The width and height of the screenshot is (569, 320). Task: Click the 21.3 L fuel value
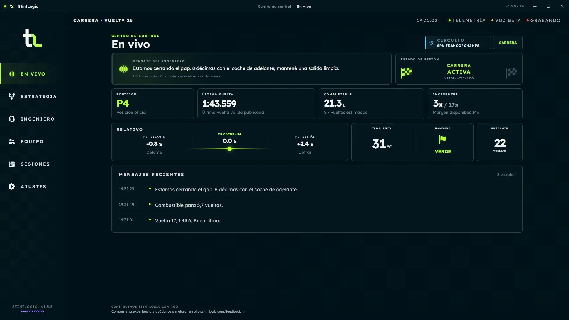(x=335, y=103)
